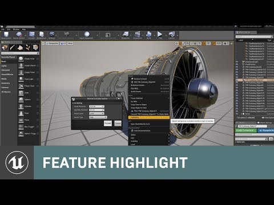
Task: Click the Modes panel search classes field
Action: (x=20, y=54)
